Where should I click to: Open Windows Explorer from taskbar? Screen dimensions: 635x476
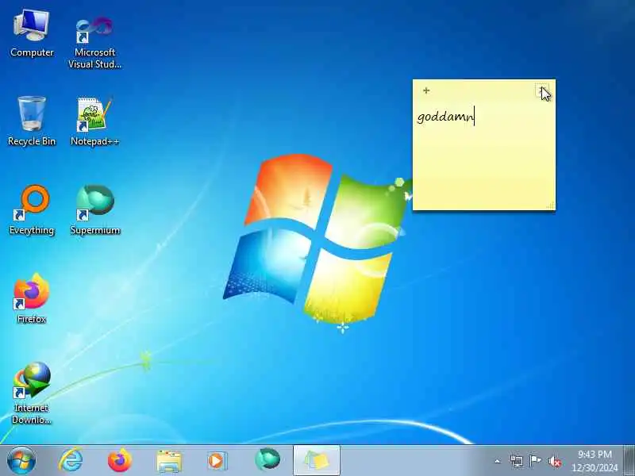pos(169,461)
